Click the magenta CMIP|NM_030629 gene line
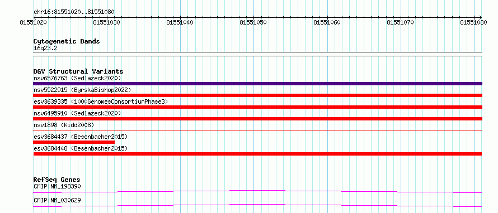Viewport: 498px width, 213px height. coord(257,205)
